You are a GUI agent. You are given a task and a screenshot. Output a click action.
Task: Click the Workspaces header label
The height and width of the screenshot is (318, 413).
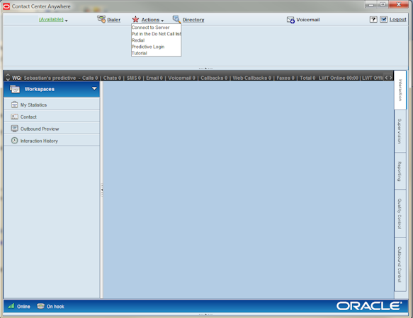click(x=40, y=89)
